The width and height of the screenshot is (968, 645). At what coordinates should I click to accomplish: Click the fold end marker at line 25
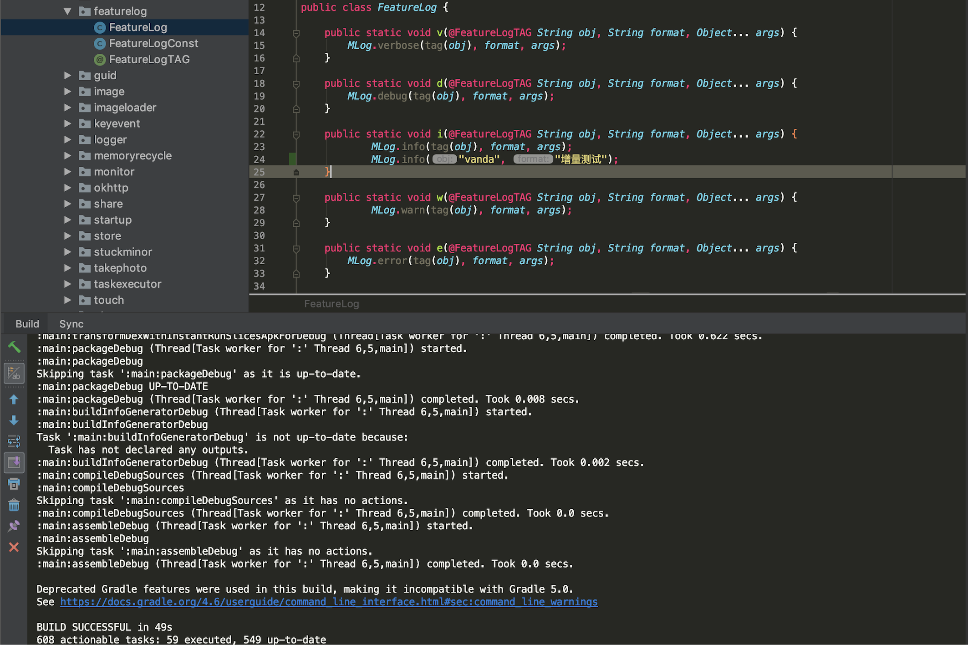pyautogui.click(x=296, y=172)
